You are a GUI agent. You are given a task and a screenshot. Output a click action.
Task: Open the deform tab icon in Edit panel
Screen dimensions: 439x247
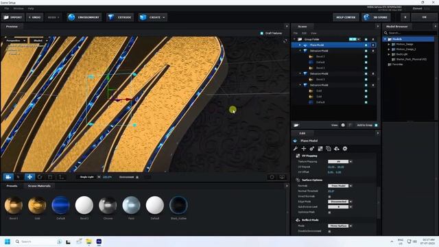pyautogui.click(x=337, y=149)
